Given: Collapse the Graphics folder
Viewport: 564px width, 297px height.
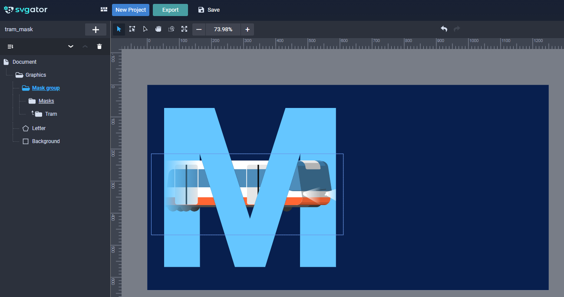Looking at the screenshot, I should (19, 75).
